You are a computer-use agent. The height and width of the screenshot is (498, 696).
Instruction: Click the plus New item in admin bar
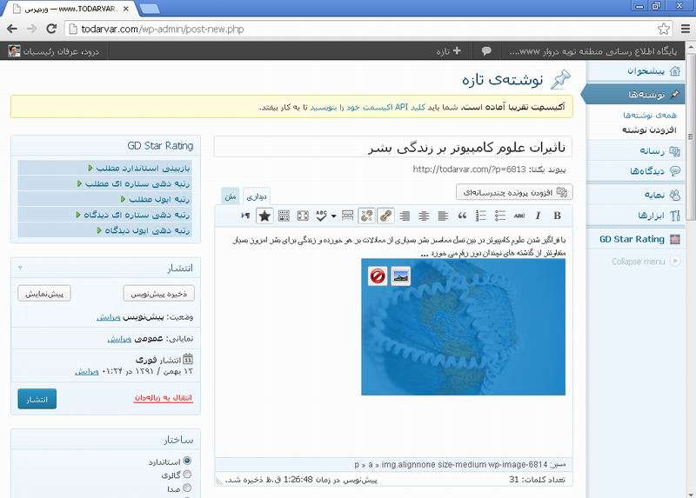tap(448, 51)
